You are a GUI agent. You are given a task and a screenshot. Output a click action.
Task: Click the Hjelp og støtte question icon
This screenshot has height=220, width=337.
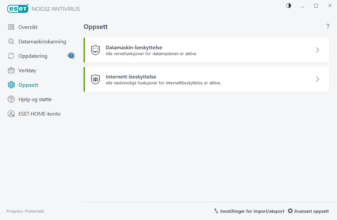click(11, 99)
